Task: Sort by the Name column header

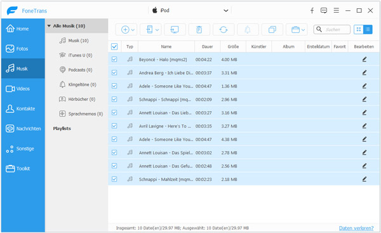Action: tap(166, 46)
